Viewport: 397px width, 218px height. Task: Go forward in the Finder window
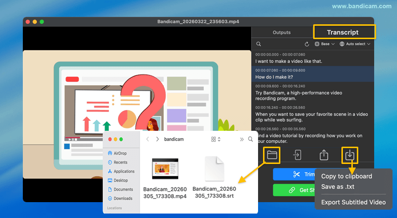pyautogui.click(x=158, y=139)
